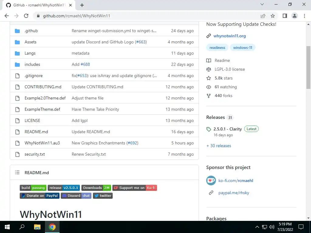
Task: Open the README.md file in list
Action: click(x=36, y=132)
